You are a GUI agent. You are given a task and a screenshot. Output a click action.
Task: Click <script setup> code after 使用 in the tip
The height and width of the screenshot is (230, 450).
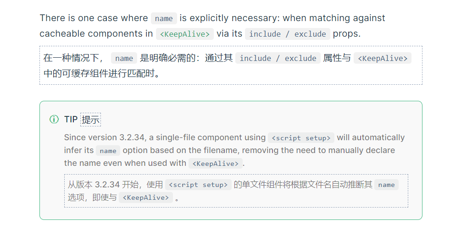(198, 185)
